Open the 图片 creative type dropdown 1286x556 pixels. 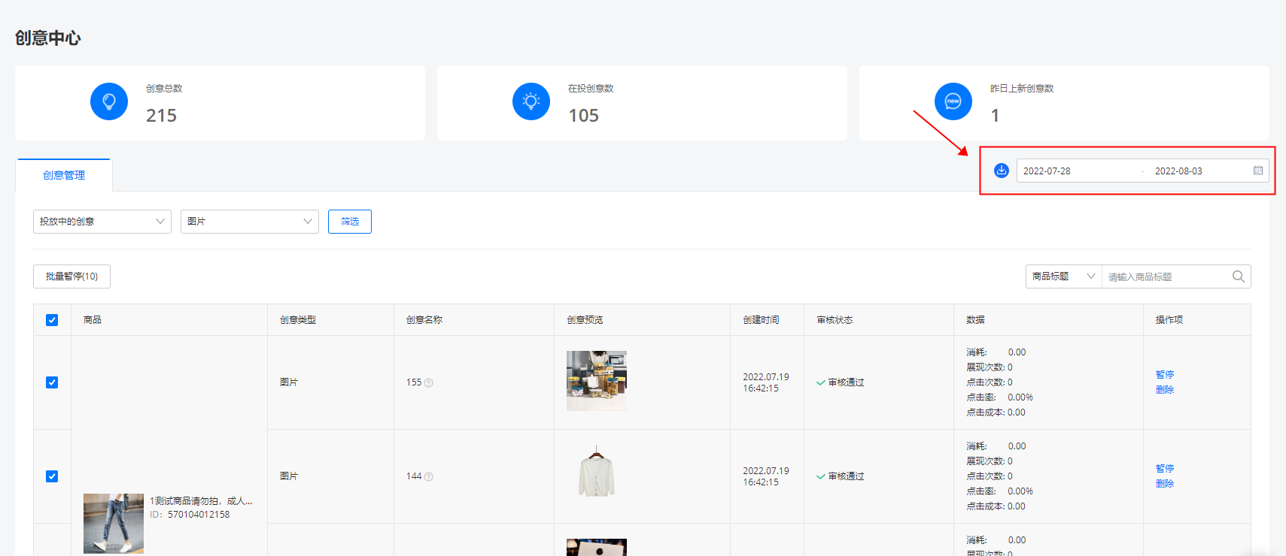pos(249,222)
